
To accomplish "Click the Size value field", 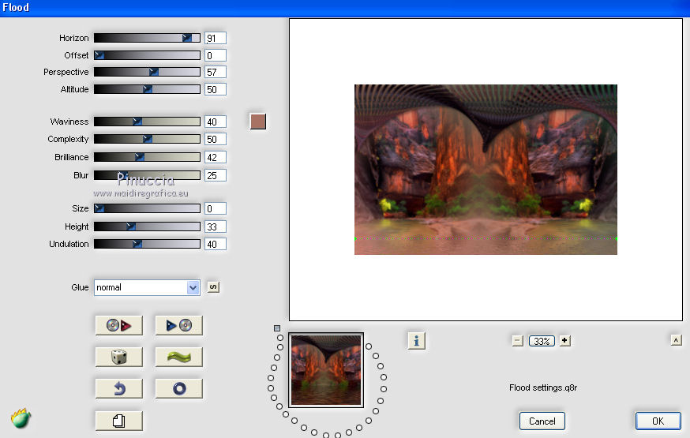I will pos(216,208).
